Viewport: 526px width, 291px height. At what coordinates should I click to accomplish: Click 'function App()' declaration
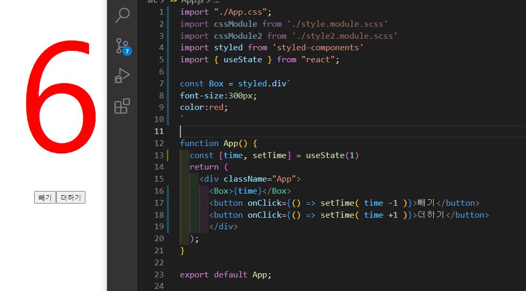click(x=213, y=143)
